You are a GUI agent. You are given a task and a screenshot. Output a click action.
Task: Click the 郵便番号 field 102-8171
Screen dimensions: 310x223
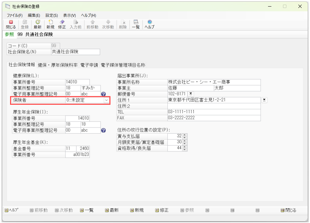tap(177, 94)
